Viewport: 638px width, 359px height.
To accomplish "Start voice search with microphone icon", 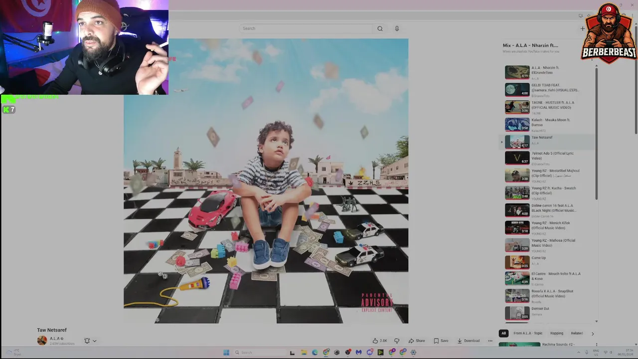I will tap(397, 28).
